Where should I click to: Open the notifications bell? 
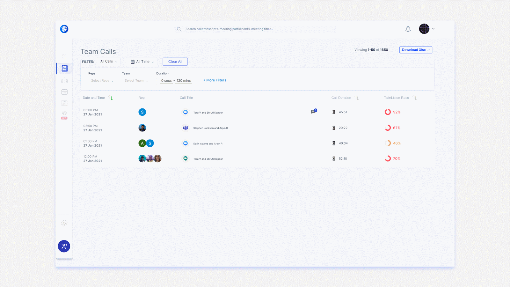pyautogui.click(x=408, y=29)
